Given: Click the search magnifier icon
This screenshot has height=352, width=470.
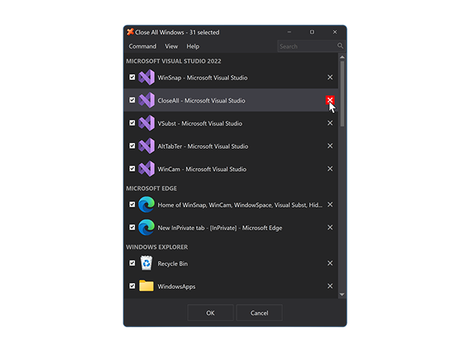Looking at the screenshot, I should coord(340,45).
